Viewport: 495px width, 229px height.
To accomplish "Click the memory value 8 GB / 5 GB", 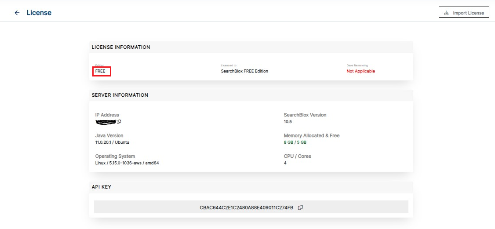I will 295,142.
